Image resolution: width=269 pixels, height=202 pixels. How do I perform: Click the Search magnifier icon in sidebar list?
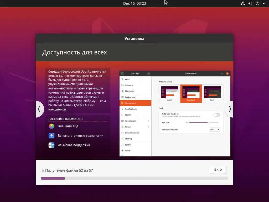click(122, 115)
